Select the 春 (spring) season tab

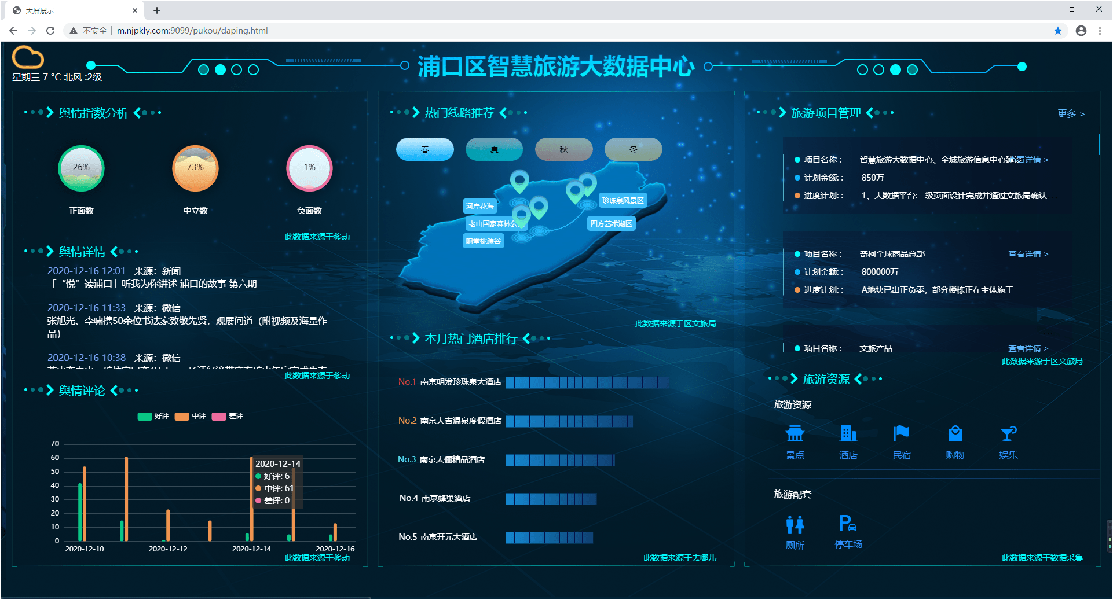coord(424,149)
